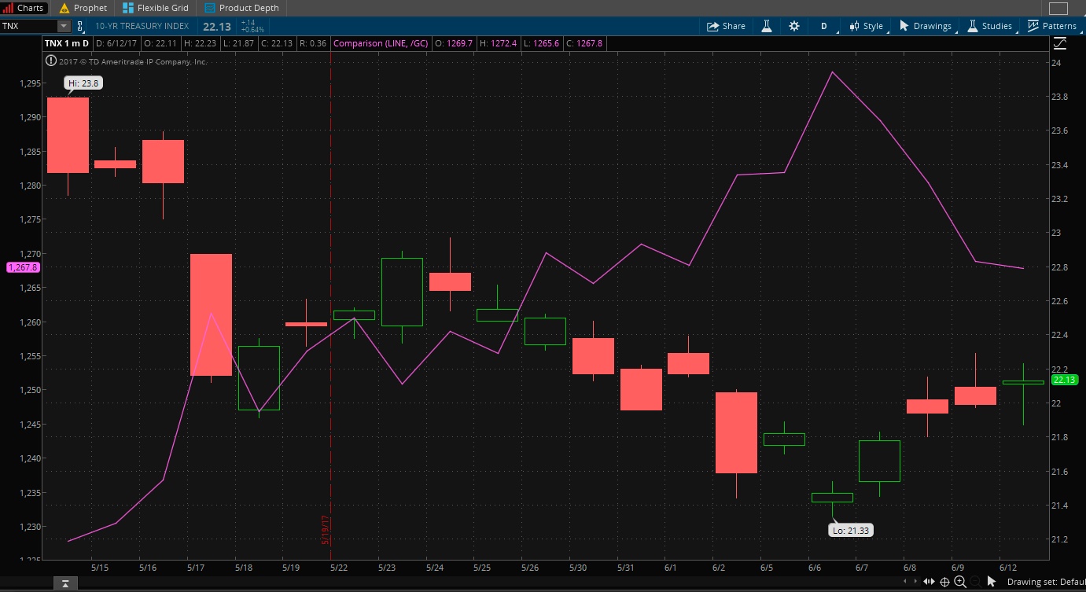Click the 5/15 date on time axis
Image resolution: width=1086 pixels, height=592 pixels.
[100, 567]
